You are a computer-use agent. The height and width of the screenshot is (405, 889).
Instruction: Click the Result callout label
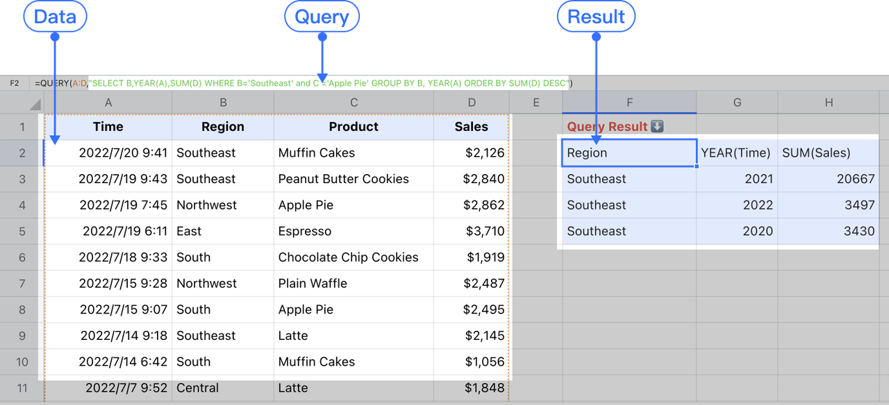(596, 17)
